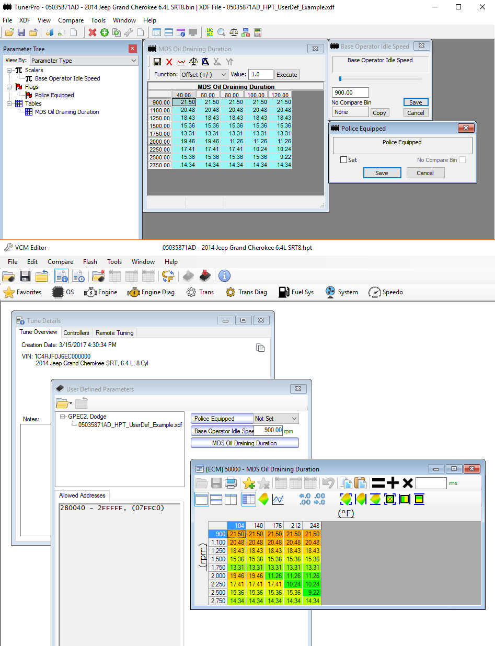The width and height of the screenshot is (495, 646).
Task: Select Police Equipped in Parameter Tree
Action: pyautogui.click(x=54, y=95)
